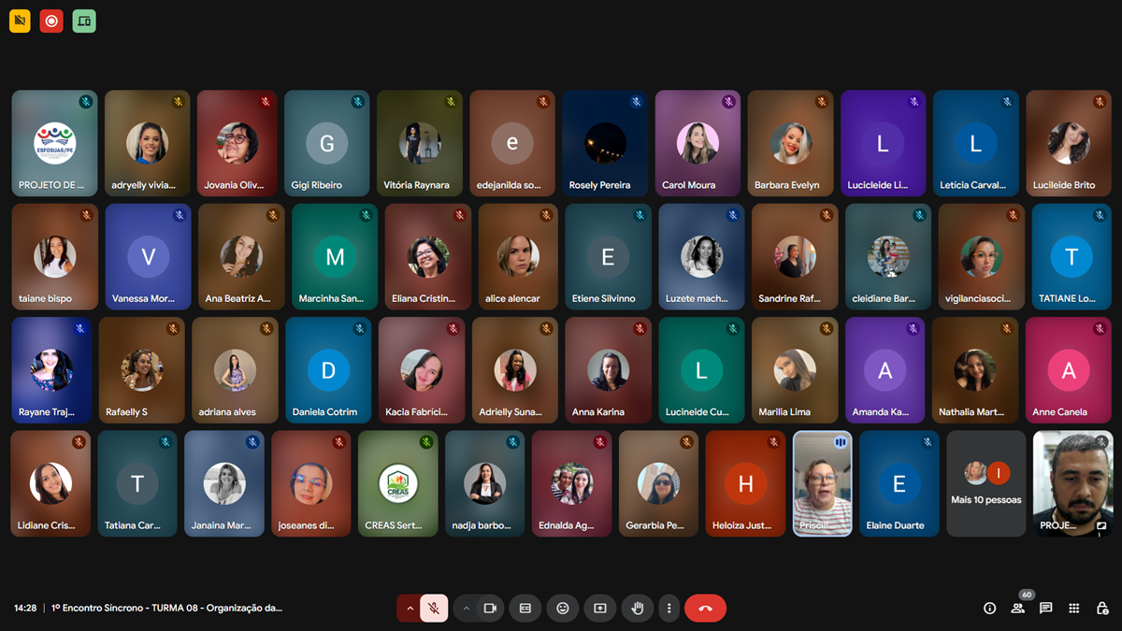Select Elaine Duarte's participant tile
The width and height of the screenshot is (1122, 631).
[x=899, y=483]
